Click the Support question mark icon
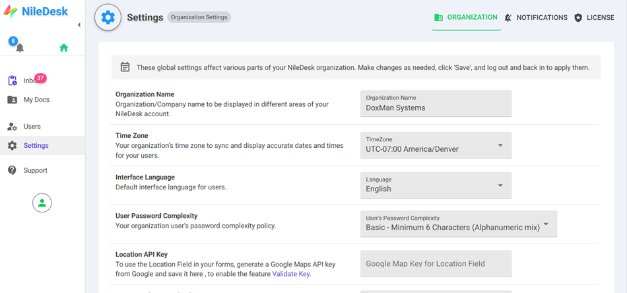Screen dimensions: 627x293 coord(12,170)
